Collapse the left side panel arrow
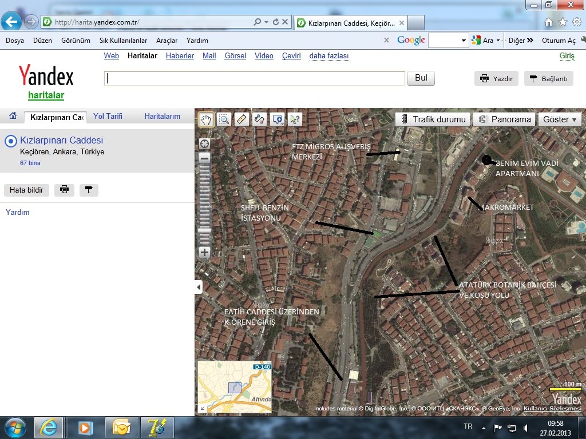Screen dimensions: 586x439 click(199, 287)
